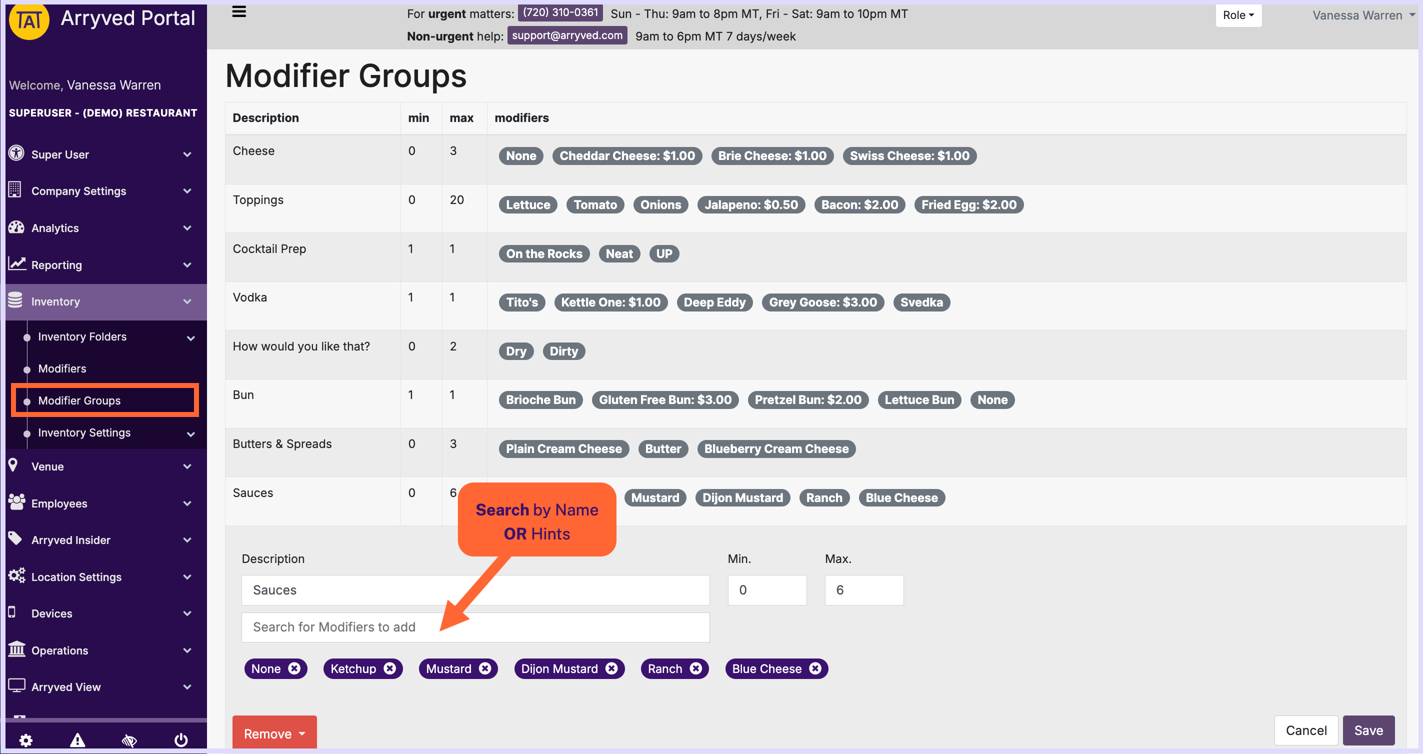Image resolution: width=1423 pixels, height=754 pixels.
Task: Expand Super User menu chevron
Action: pyautogui.click(x=187, y=154)
